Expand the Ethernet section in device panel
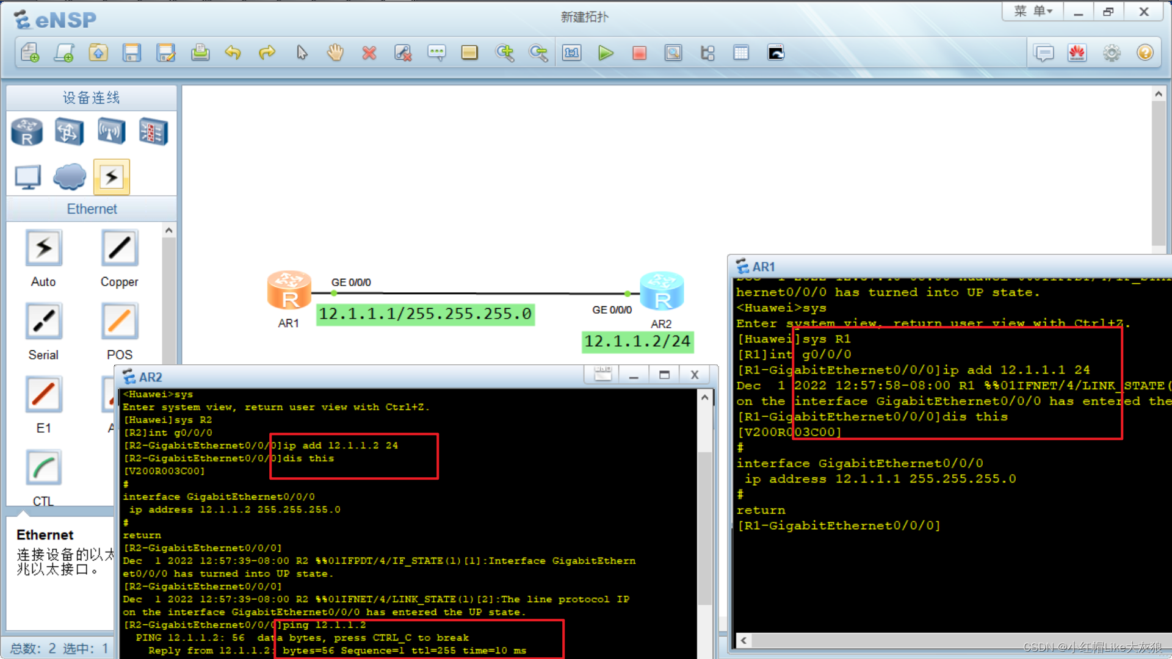Image resolution: width=1172 pixels, height=659 pixels. point(92,209)
